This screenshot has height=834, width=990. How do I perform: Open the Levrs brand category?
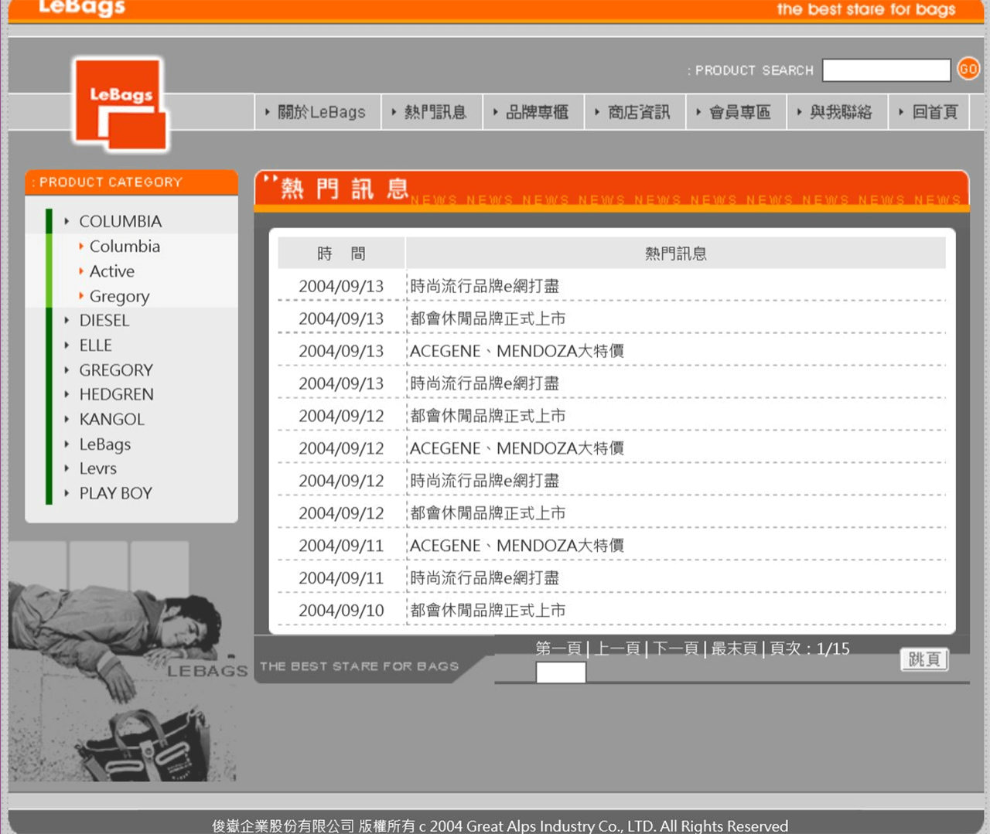coord(98,468)
